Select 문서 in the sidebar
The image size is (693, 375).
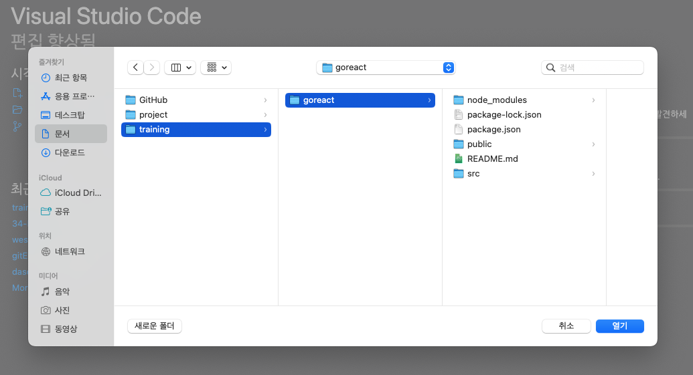(71, 134)
